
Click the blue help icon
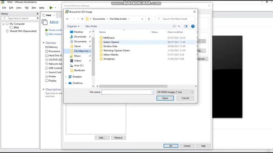click(193, 26)
